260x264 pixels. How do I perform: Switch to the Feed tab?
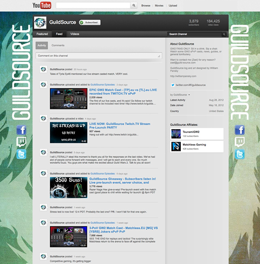tap(59, 34)
